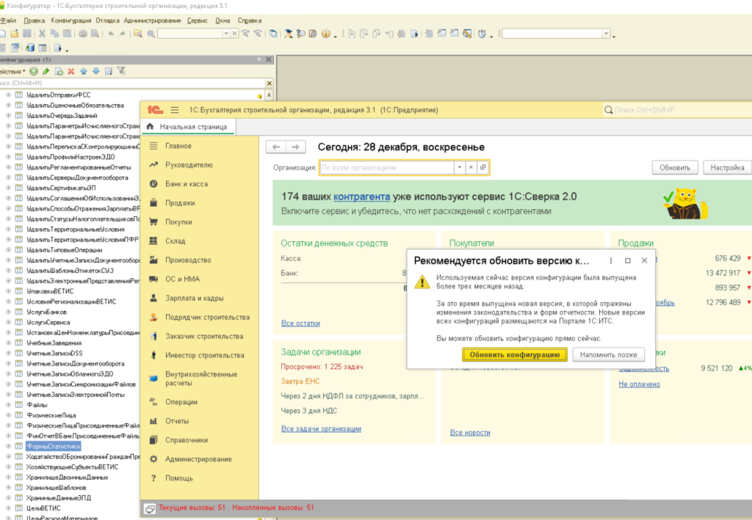The image size is (752, 520).
Task: Click the Обновить конфигурацию button
Action: tap(515, 355)
